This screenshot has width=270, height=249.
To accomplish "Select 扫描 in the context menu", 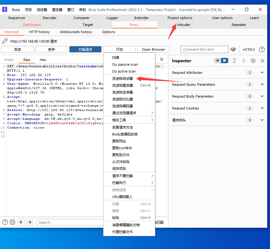I will (x=129, y=58).
